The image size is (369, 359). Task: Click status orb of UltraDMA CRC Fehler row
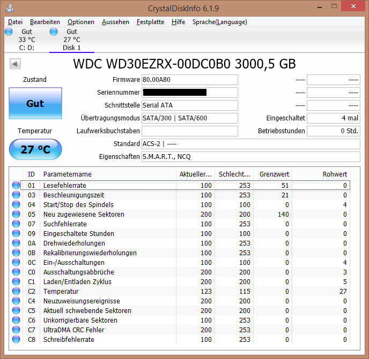click(16, 330)
